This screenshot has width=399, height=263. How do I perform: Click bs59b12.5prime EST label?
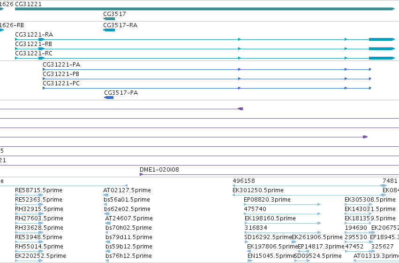[x=129, y=247]
